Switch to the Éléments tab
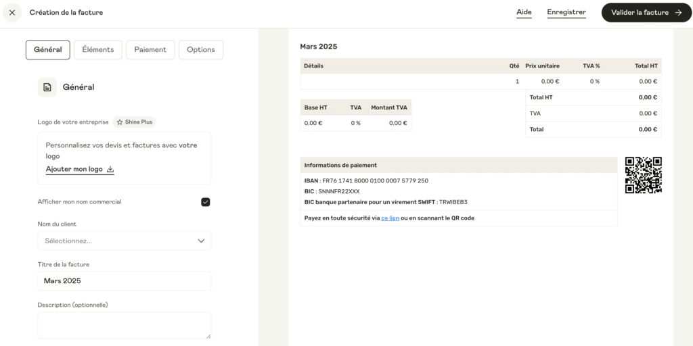 click(x=98, y=50)
